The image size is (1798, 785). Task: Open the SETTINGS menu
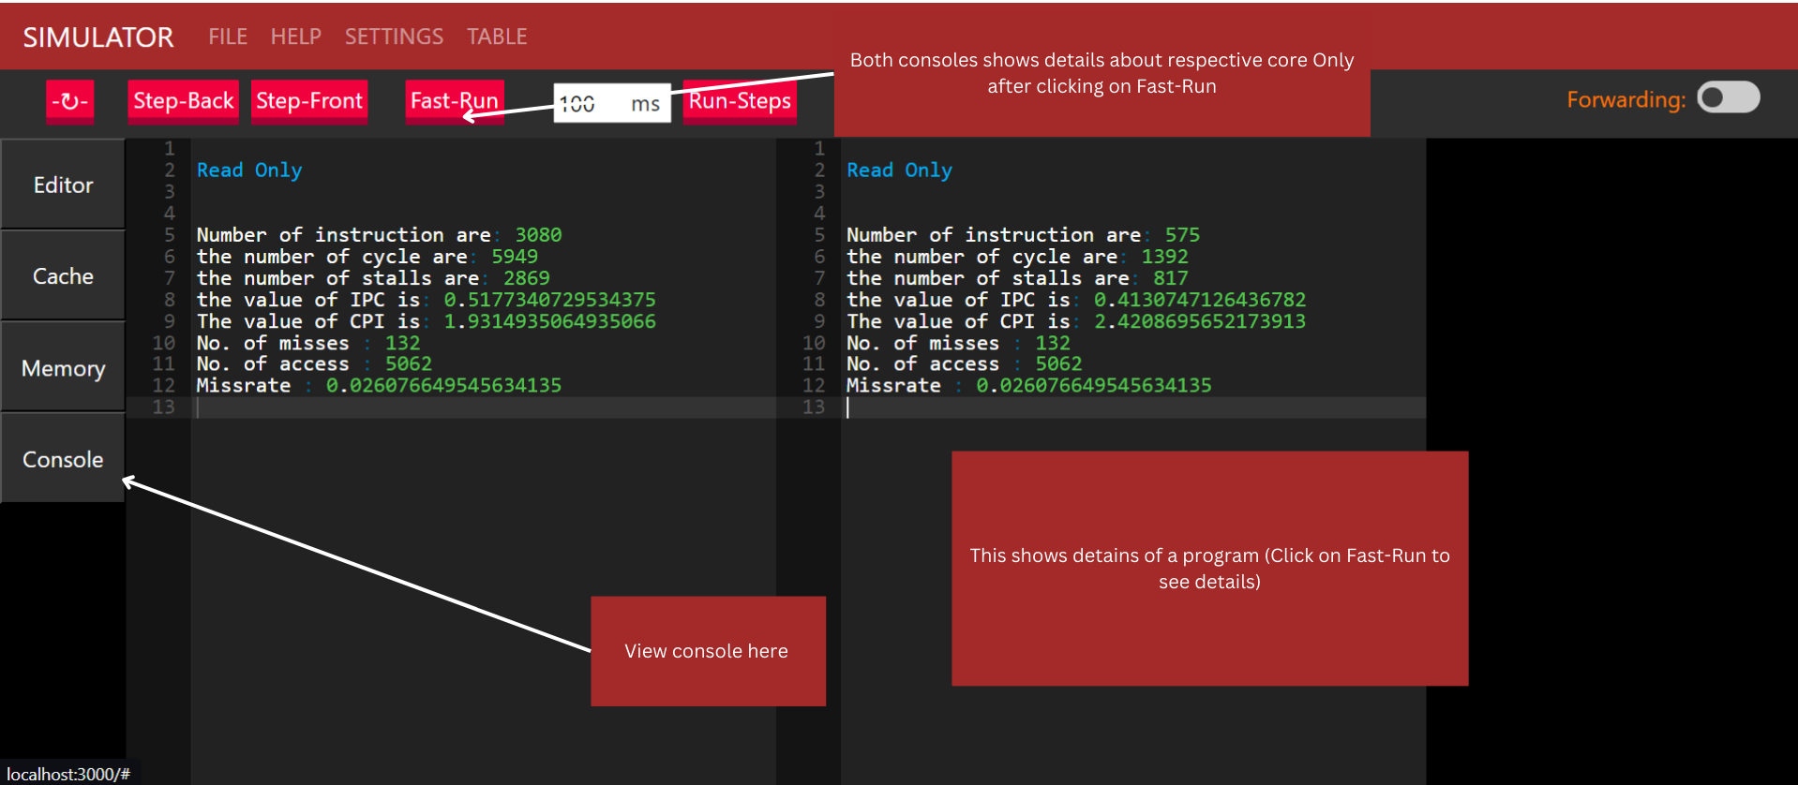(394, 37)
